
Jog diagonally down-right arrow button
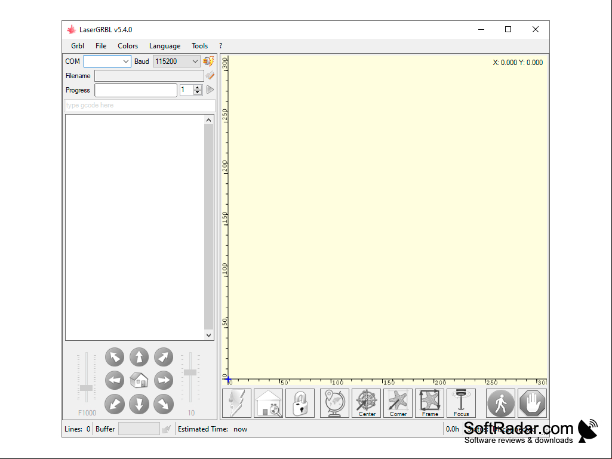point(164,404)
